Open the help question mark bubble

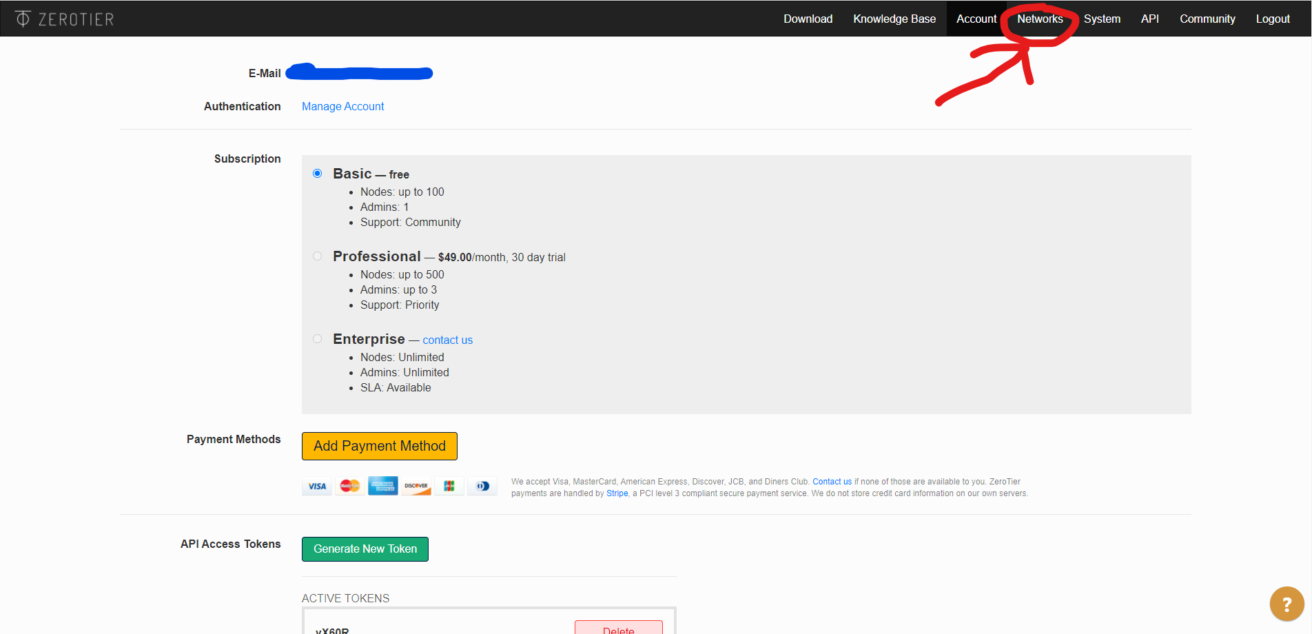[1287, 604]
